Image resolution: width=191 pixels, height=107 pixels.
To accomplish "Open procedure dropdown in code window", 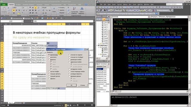I will click(188, 17).
